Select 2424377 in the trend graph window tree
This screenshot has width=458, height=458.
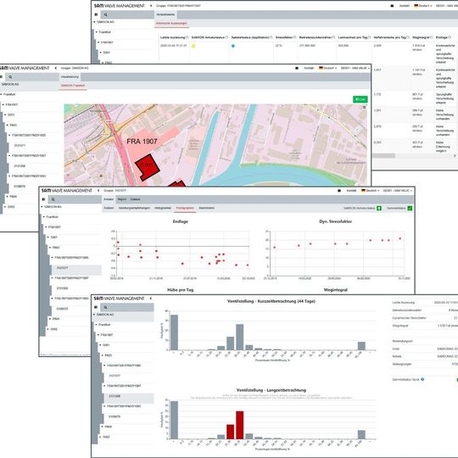pos(62,268)
